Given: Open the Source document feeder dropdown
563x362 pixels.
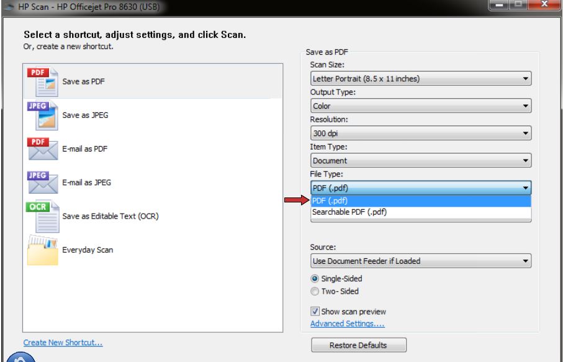Looking at the screenshot, I should pyautogui.click(x=421, y=261).
